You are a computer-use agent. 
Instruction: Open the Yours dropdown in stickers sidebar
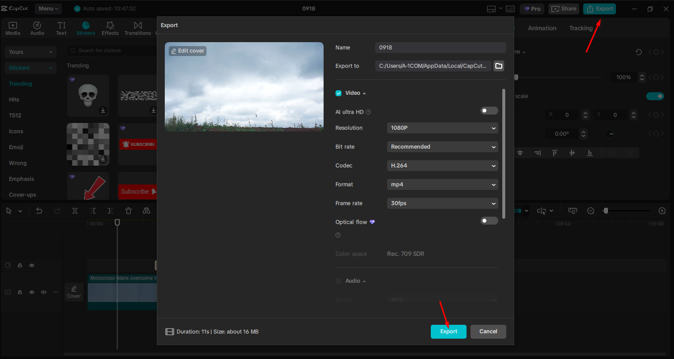click(31, 52)
